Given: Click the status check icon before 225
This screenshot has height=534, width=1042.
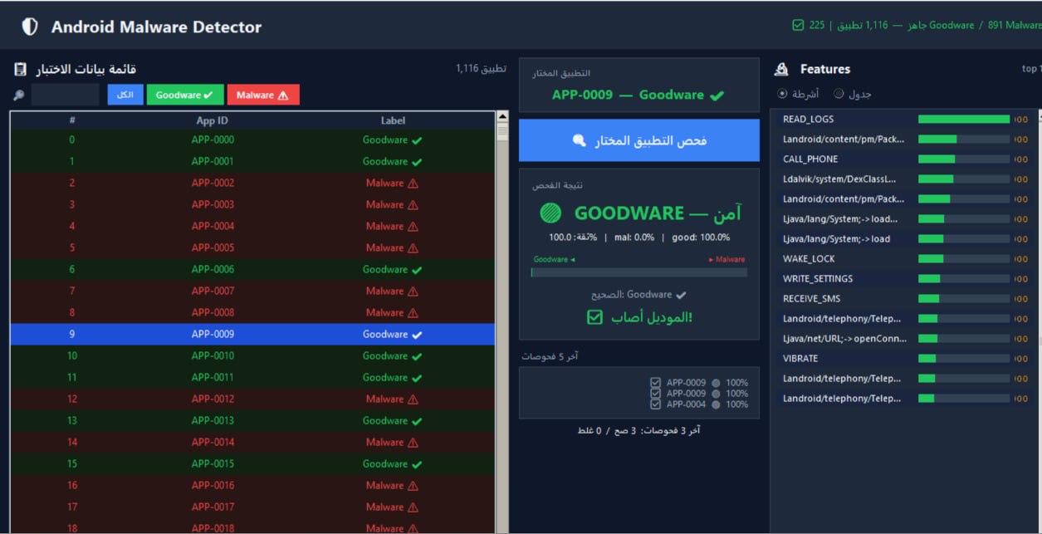Looking at the screenshot, I should (798, 25).
